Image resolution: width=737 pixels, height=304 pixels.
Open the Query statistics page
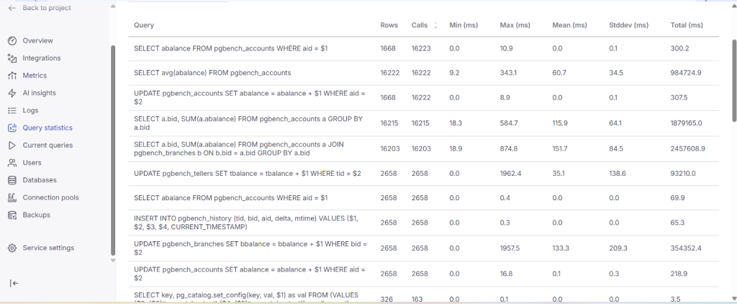(47, 128)
